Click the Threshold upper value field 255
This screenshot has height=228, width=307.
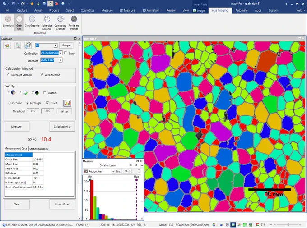pyautogui.click(x=47, y=111)
